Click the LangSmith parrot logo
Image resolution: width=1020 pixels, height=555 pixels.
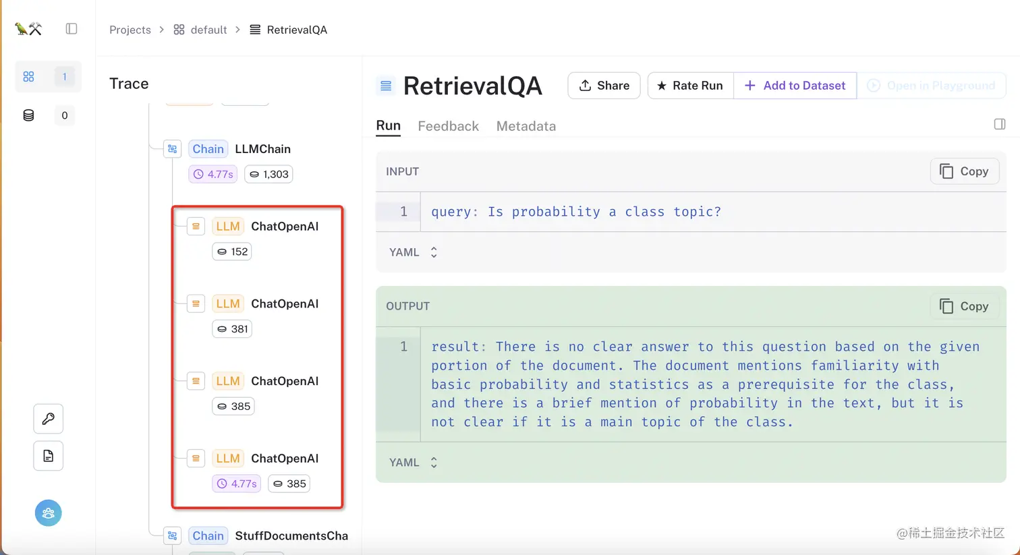[28, 29]
